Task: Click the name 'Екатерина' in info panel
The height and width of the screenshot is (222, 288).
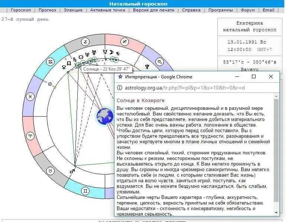Action: click(249, 23)
